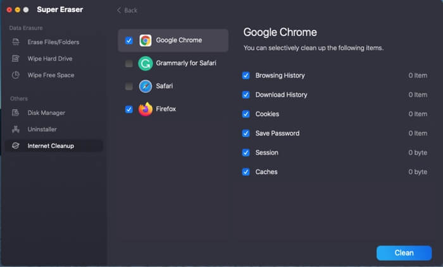Screen dimensions: 443x267
Task: Click the Session label
Action: tap(266, 152)
